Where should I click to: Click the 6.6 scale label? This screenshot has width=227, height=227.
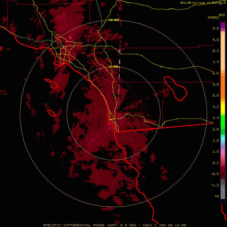(216, 73)
